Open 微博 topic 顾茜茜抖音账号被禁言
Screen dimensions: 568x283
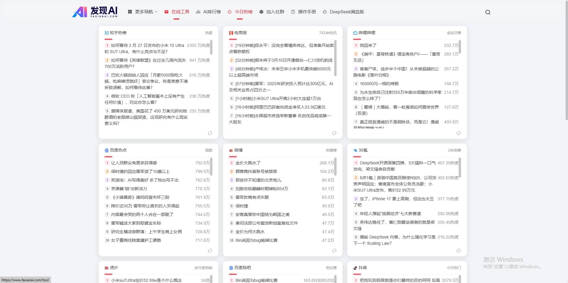(x=256, y=171)
